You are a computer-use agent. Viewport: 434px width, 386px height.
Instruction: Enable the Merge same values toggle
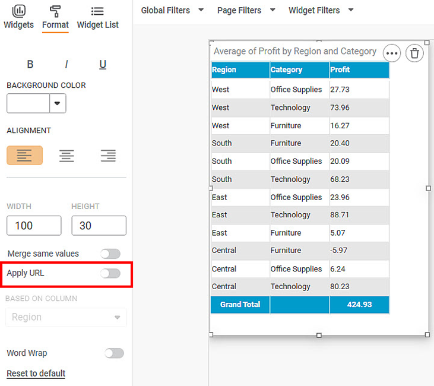(x=110, y=254)
